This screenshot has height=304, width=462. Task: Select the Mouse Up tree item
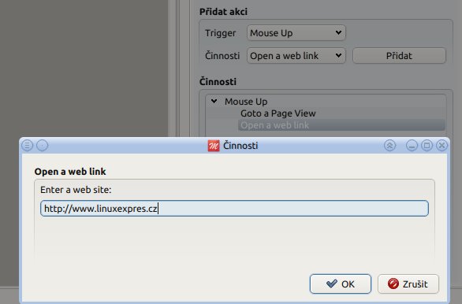[x=246, y=102]
